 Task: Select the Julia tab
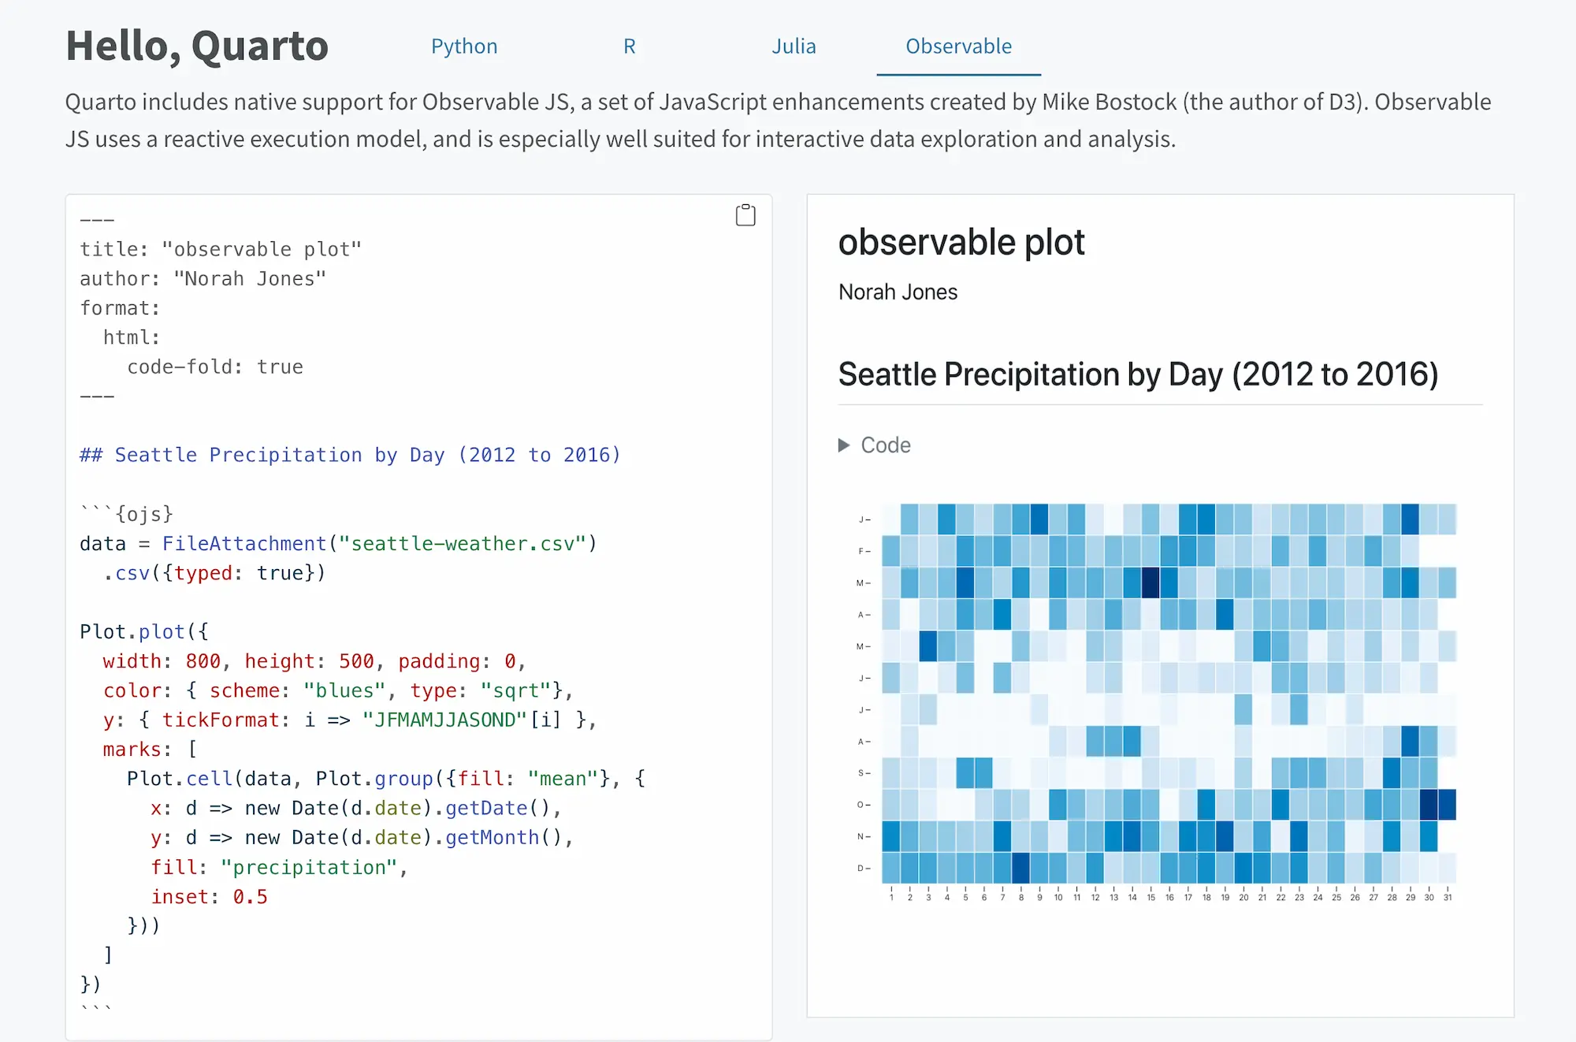pos(794,47)
